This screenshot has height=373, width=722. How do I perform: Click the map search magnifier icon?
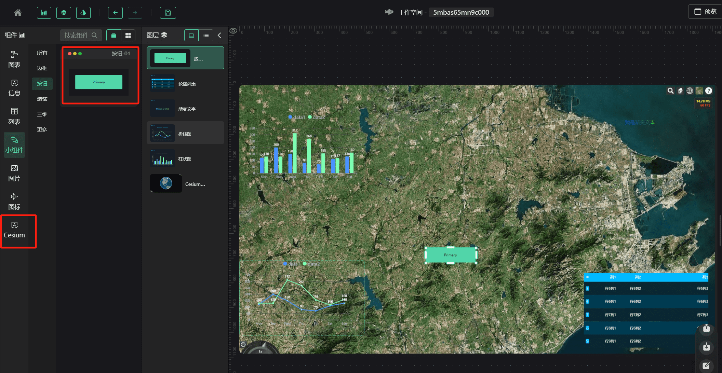click(x=670, y=91)
